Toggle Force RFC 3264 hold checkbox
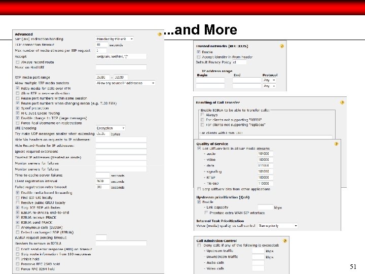 [x=17, y=269]
